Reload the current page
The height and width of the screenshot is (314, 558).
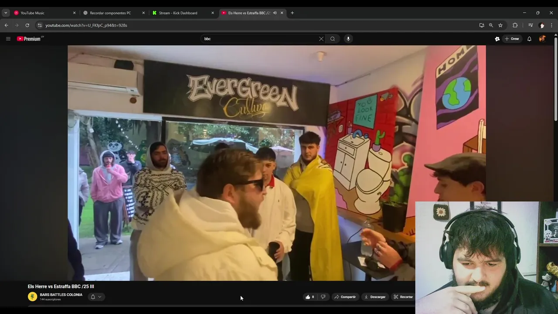click(x=27, y=25)
